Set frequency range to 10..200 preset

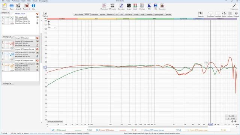(231, 116)
